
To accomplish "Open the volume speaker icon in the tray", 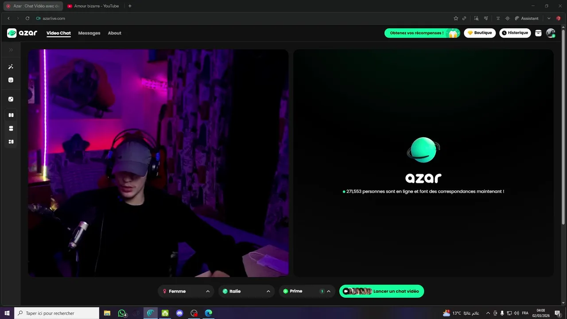I will click(x=517, y=313).
